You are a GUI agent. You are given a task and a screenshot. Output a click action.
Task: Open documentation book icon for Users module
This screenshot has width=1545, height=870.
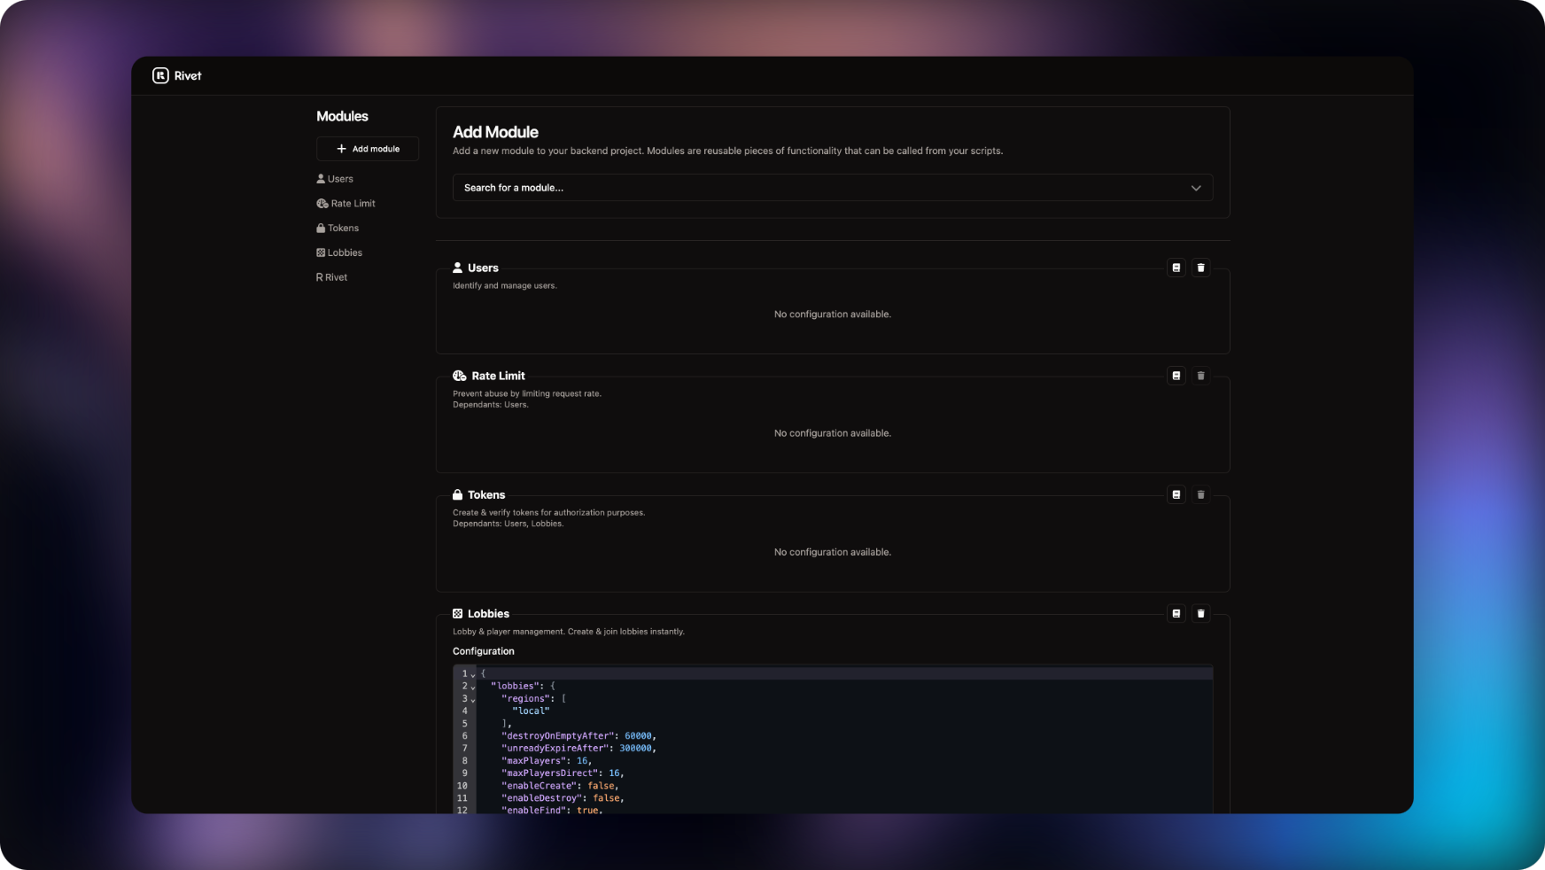click(1176, 268)
